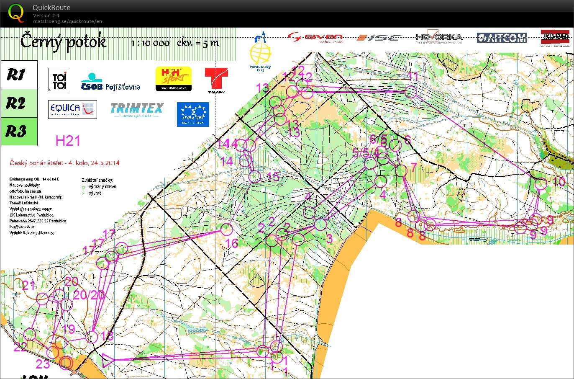This screenshot has height=379, width=574.
Task: Click the výrazný strom legend entry
Action: pyautogui.click(x=99, y=187)
